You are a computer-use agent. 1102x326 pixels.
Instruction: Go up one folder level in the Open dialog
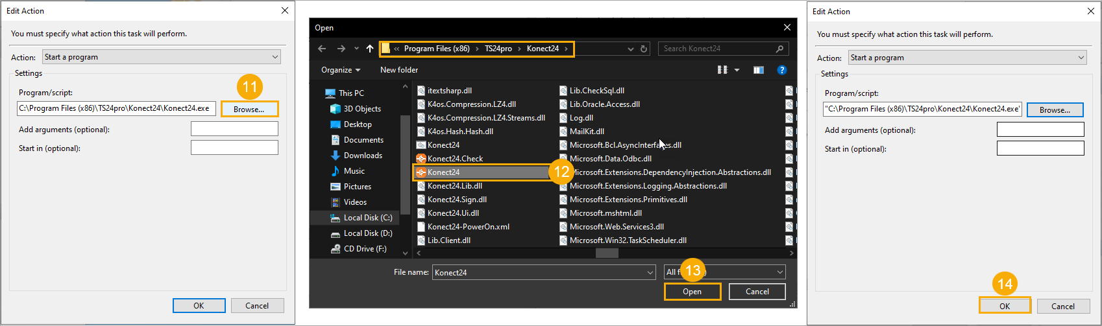pyautogui.click(x=370, y=49)
